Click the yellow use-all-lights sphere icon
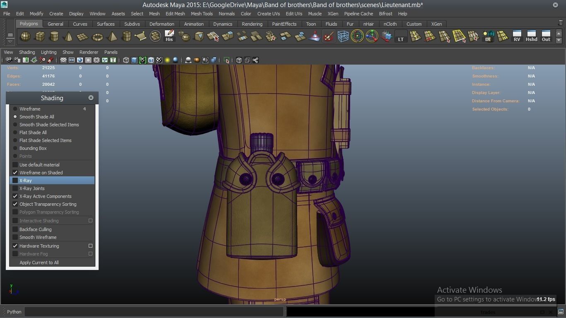 [x=167, y=60]
